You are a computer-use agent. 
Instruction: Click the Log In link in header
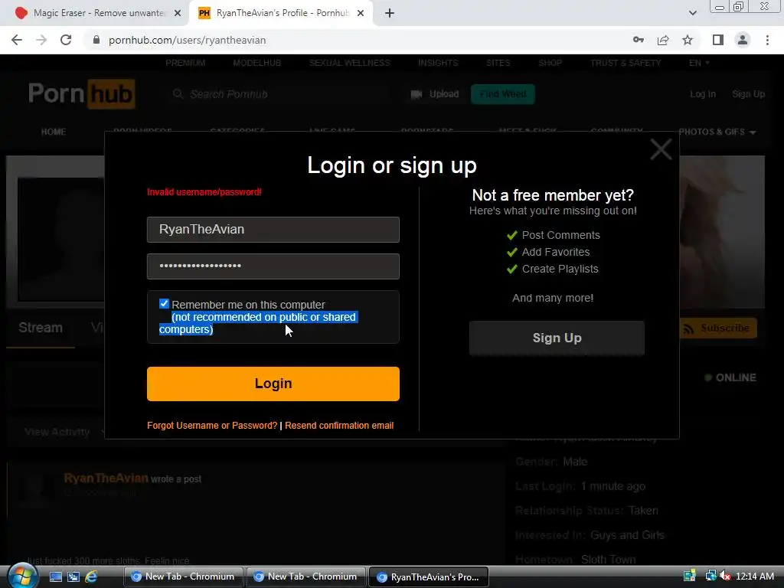pos(703,94)
